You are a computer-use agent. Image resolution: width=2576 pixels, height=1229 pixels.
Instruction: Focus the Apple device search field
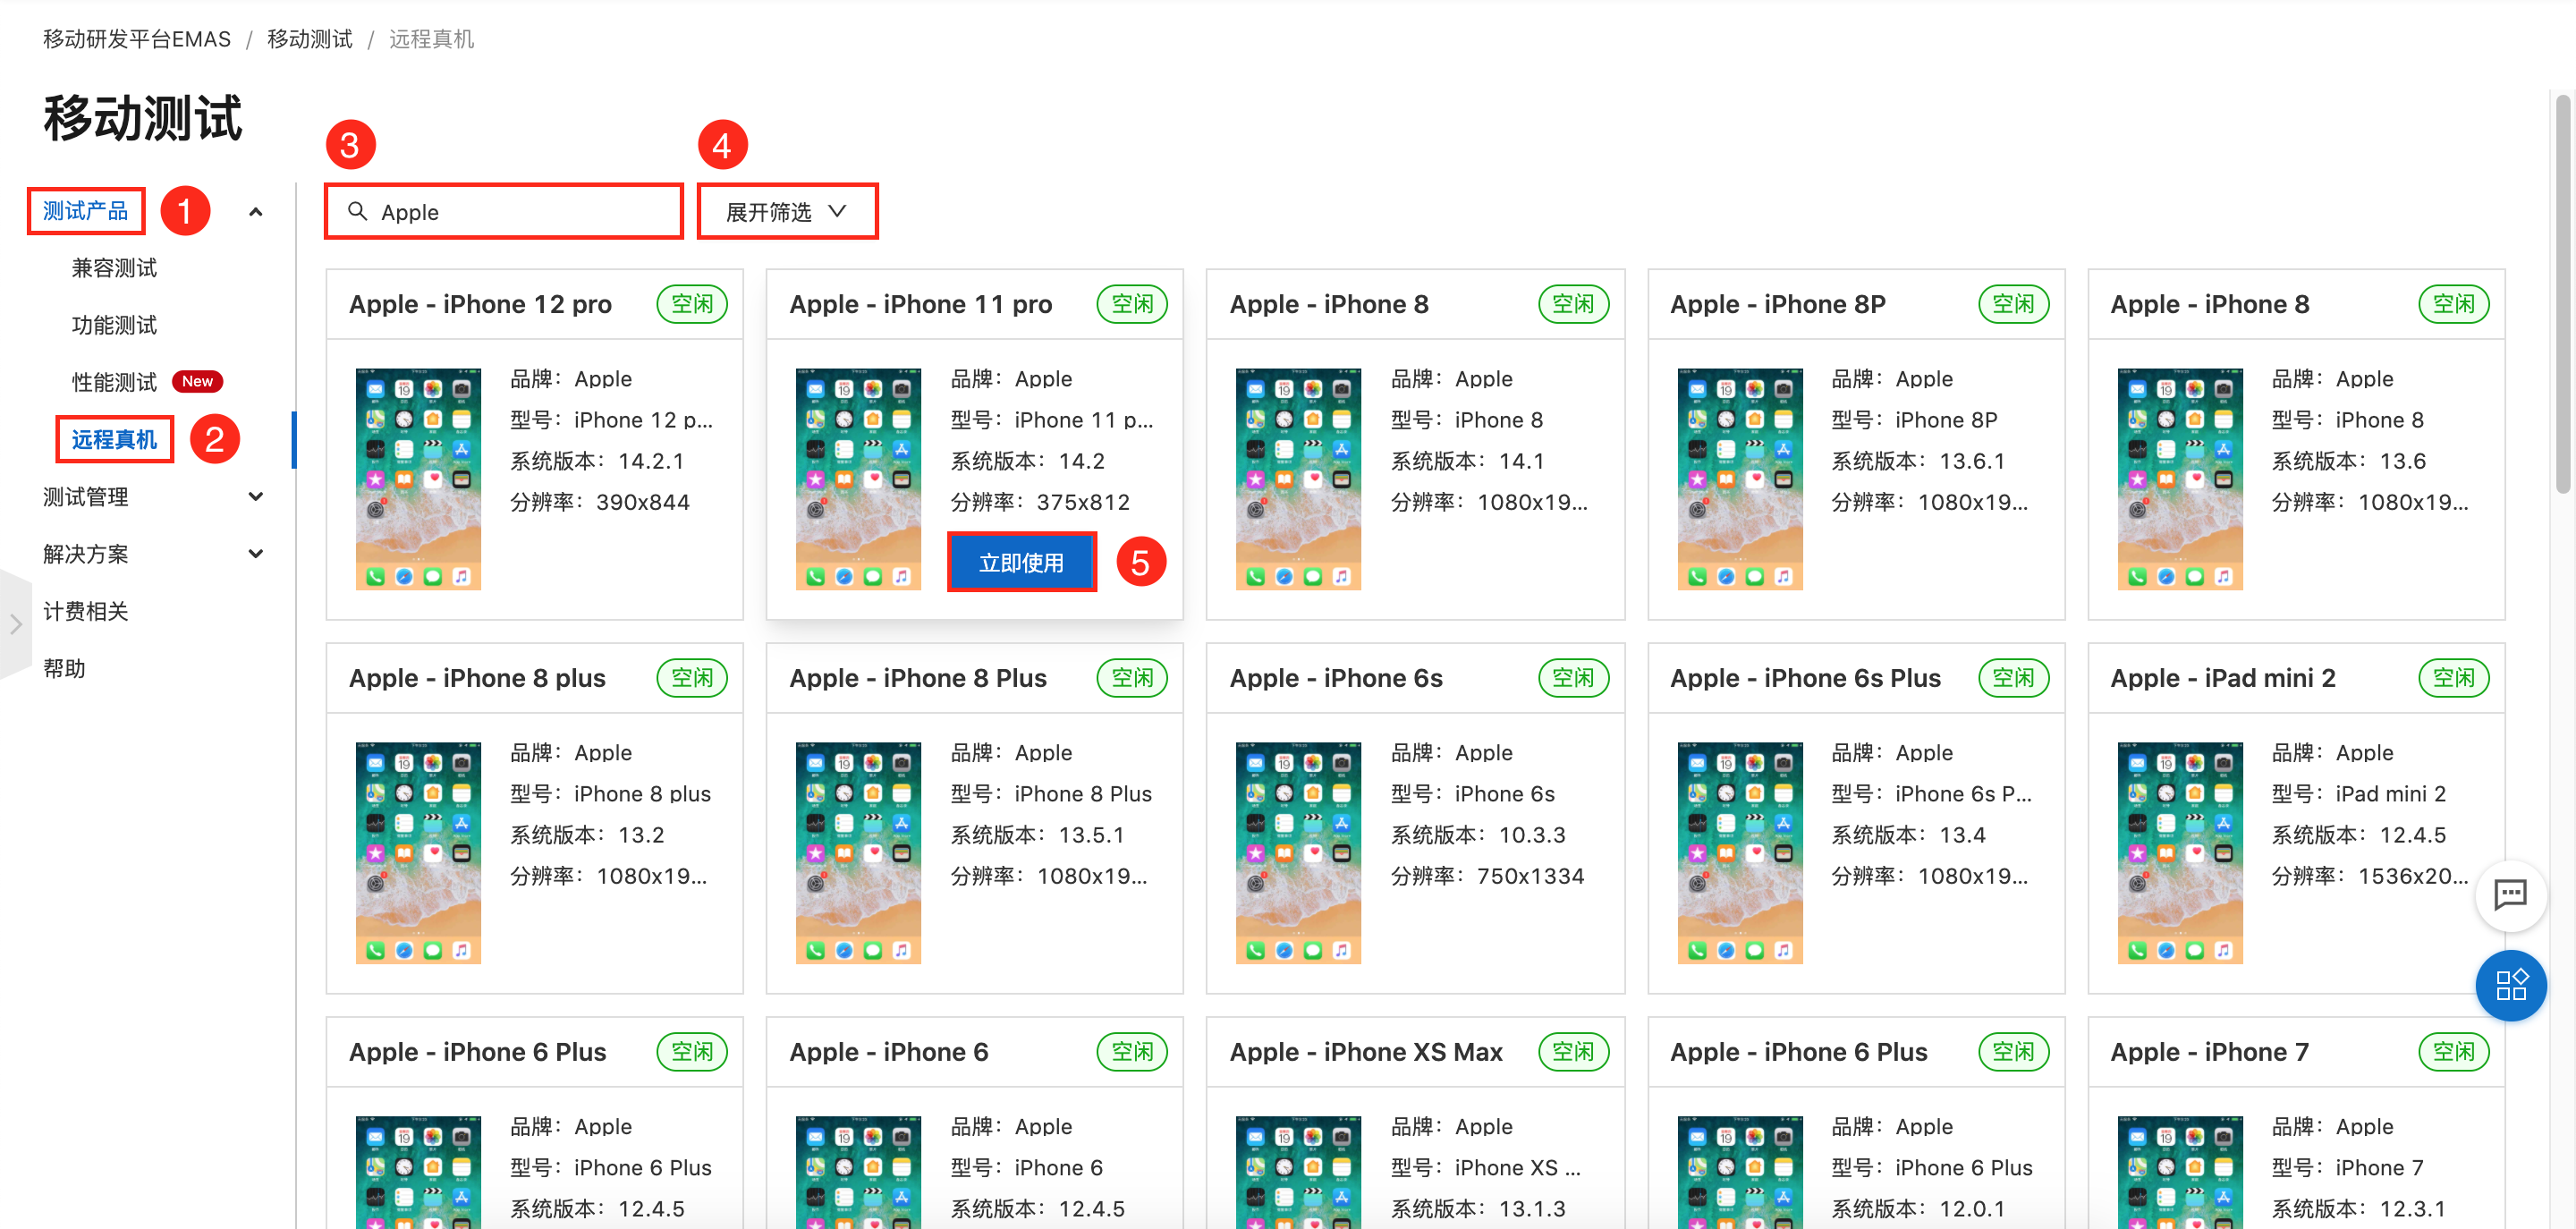point(503,212)
